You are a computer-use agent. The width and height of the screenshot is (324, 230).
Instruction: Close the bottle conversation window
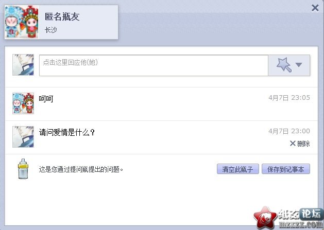[x=315, y=8]
